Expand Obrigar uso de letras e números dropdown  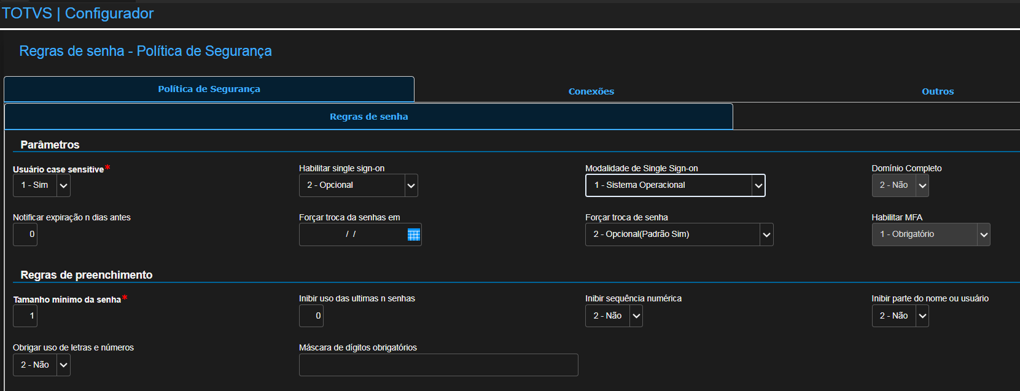coord(63,365)
